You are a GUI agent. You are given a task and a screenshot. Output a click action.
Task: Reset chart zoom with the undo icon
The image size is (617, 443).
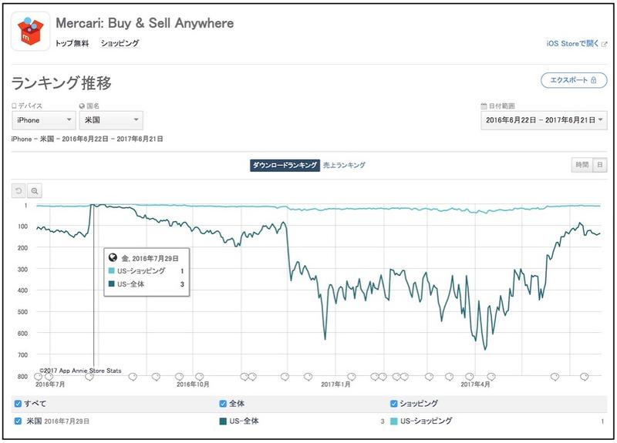[18, 190]
